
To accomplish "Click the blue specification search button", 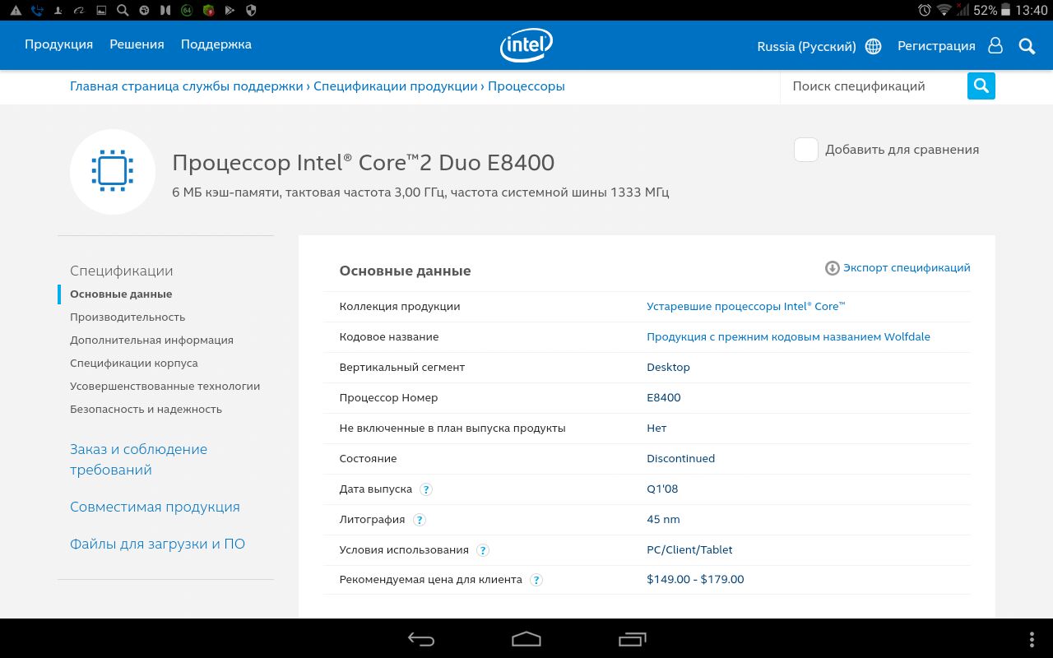I will click(981, 86).
